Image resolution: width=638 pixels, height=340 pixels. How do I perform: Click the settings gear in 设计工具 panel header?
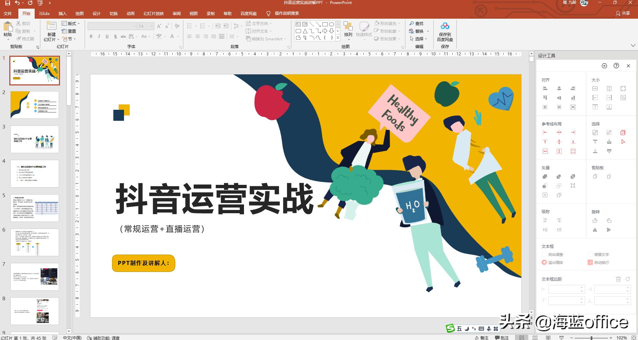(605, 66)
